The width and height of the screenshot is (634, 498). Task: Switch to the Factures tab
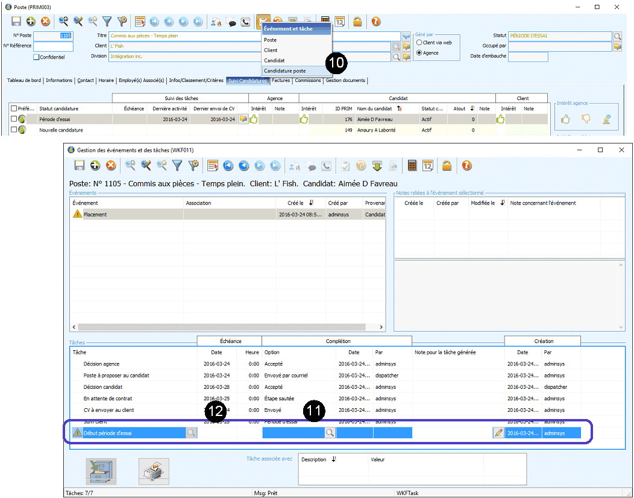tap(280, 81)
